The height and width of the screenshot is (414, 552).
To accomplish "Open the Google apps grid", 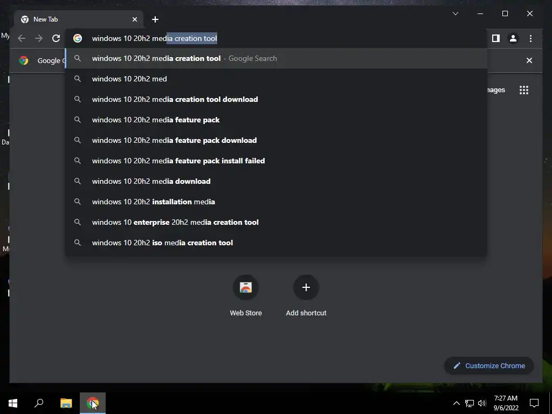I will 524,90.
